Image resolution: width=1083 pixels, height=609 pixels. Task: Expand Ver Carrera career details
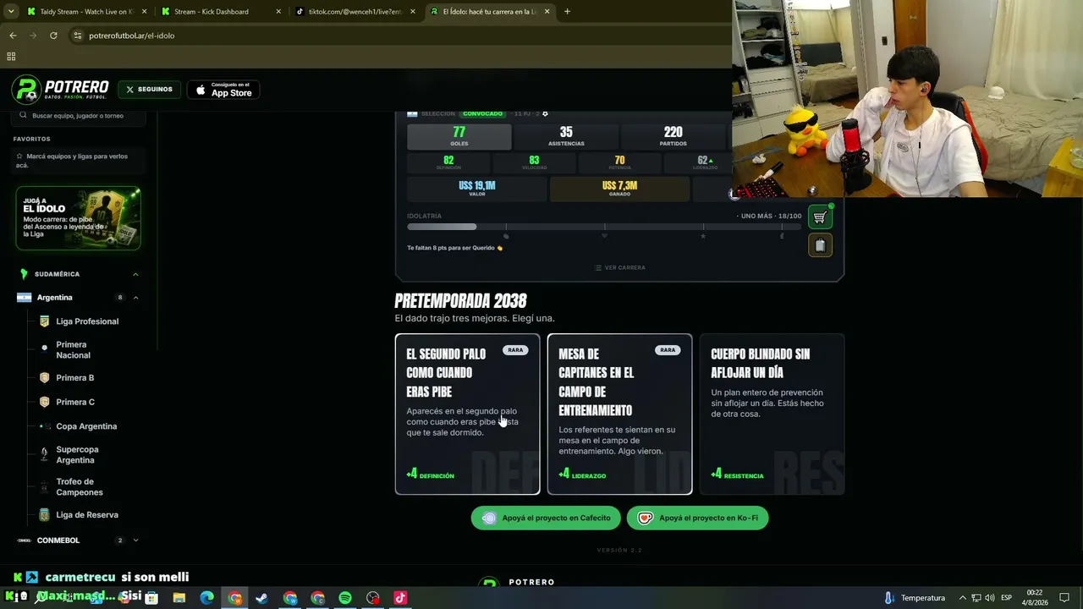point(620,267)
